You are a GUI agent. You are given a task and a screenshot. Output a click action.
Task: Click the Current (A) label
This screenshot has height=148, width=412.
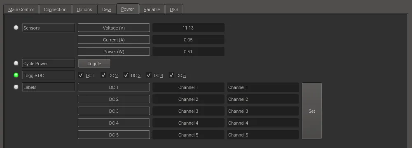(x=114, y=40)
